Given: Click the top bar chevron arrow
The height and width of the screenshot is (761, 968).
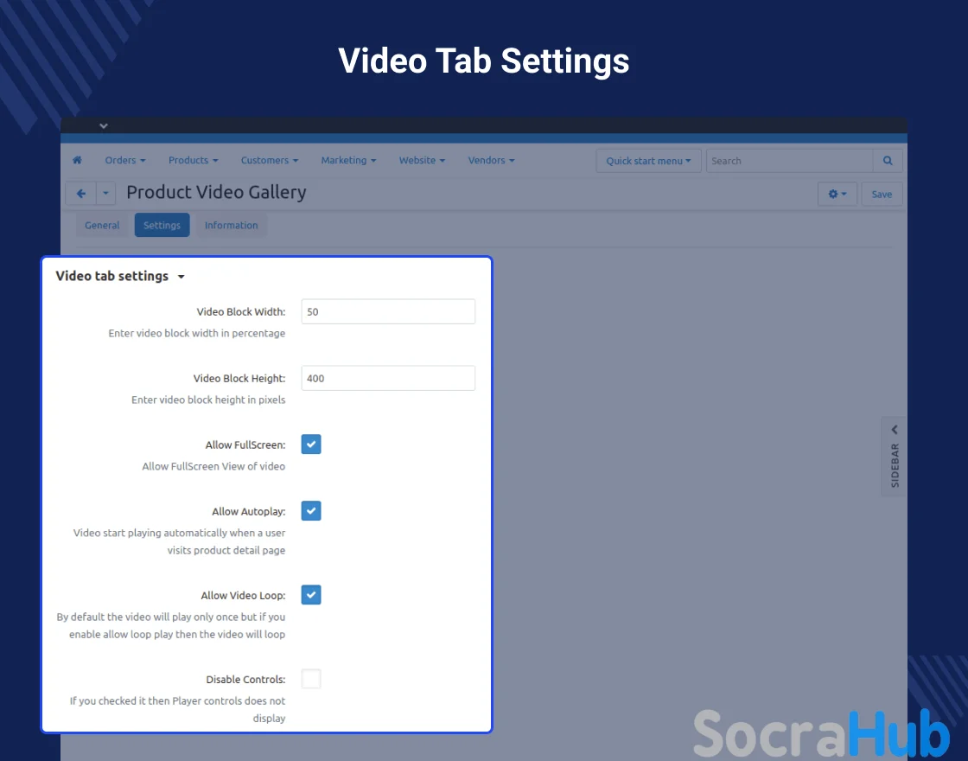Looking at the screenshot, I should (x=104, y=126).
